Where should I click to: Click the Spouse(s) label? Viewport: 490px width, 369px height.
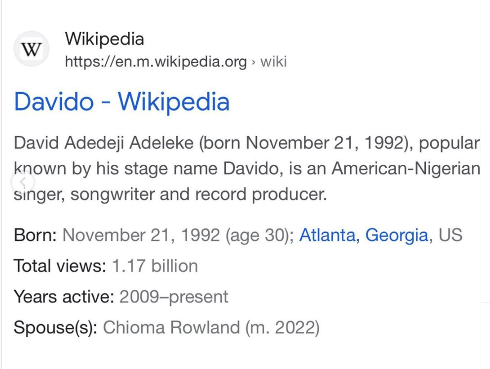pos(55,328)
